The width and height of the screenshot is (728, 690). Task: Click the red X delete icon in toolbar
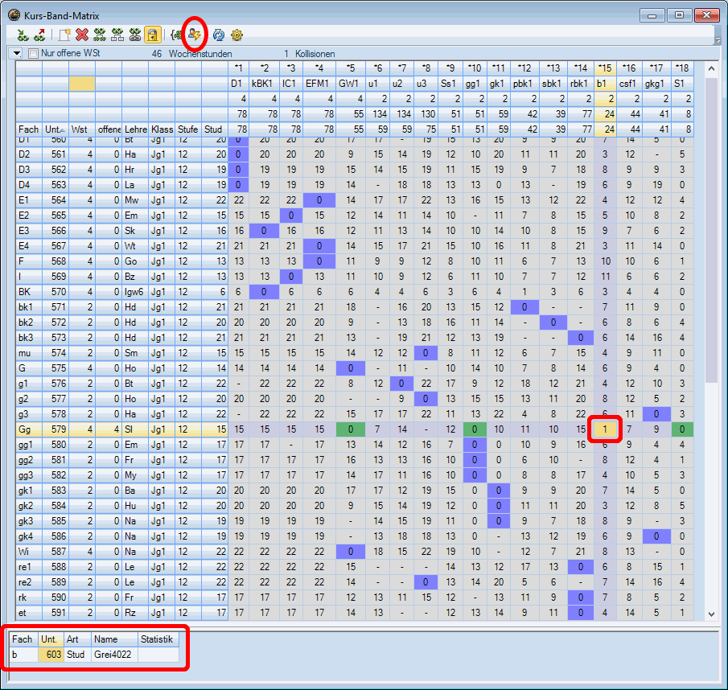tap(81, 35)
